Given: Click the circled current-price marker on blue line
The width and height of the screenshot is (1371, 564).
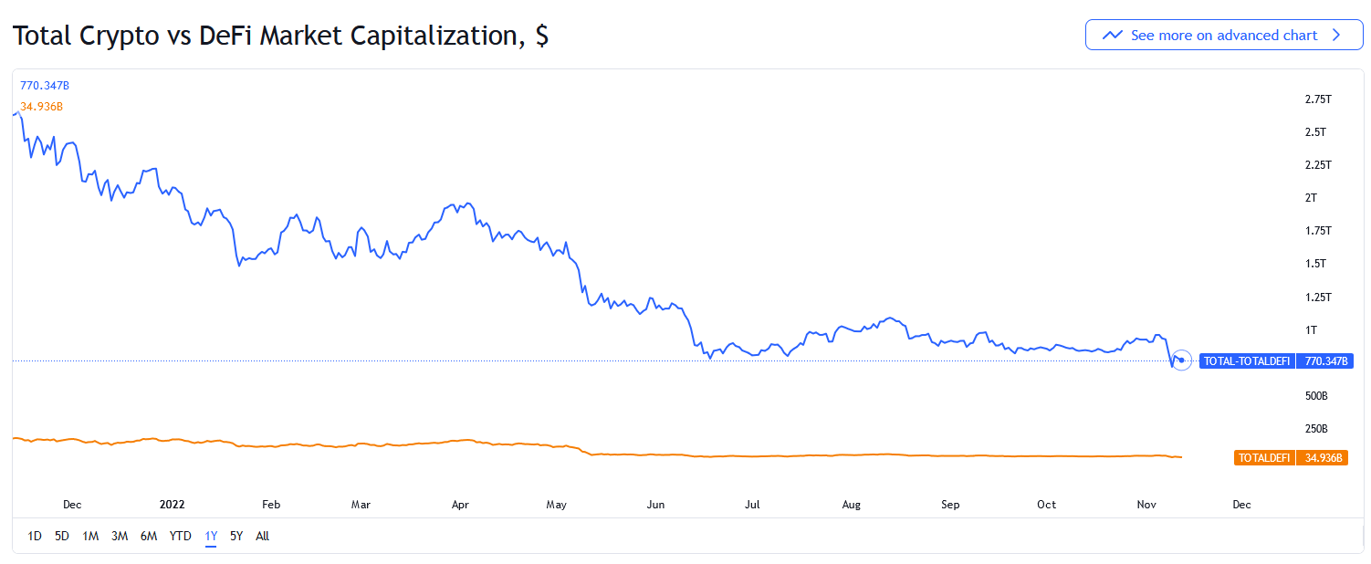Looking at the screenshot, I should point(1181,360).
